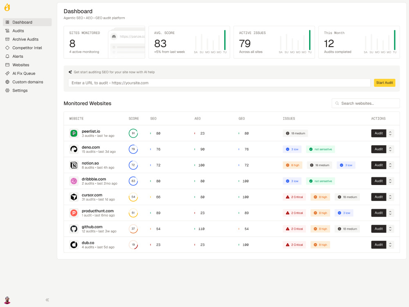Click the flame logo icon
409x307 pixels.
click(x=7, y=7)
